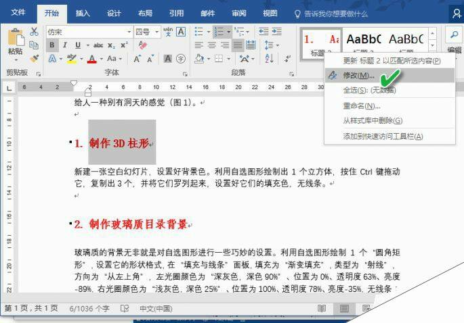Toggle superscript formatting
The height and width of the screenshot is (323, 464).
point(124,45)
